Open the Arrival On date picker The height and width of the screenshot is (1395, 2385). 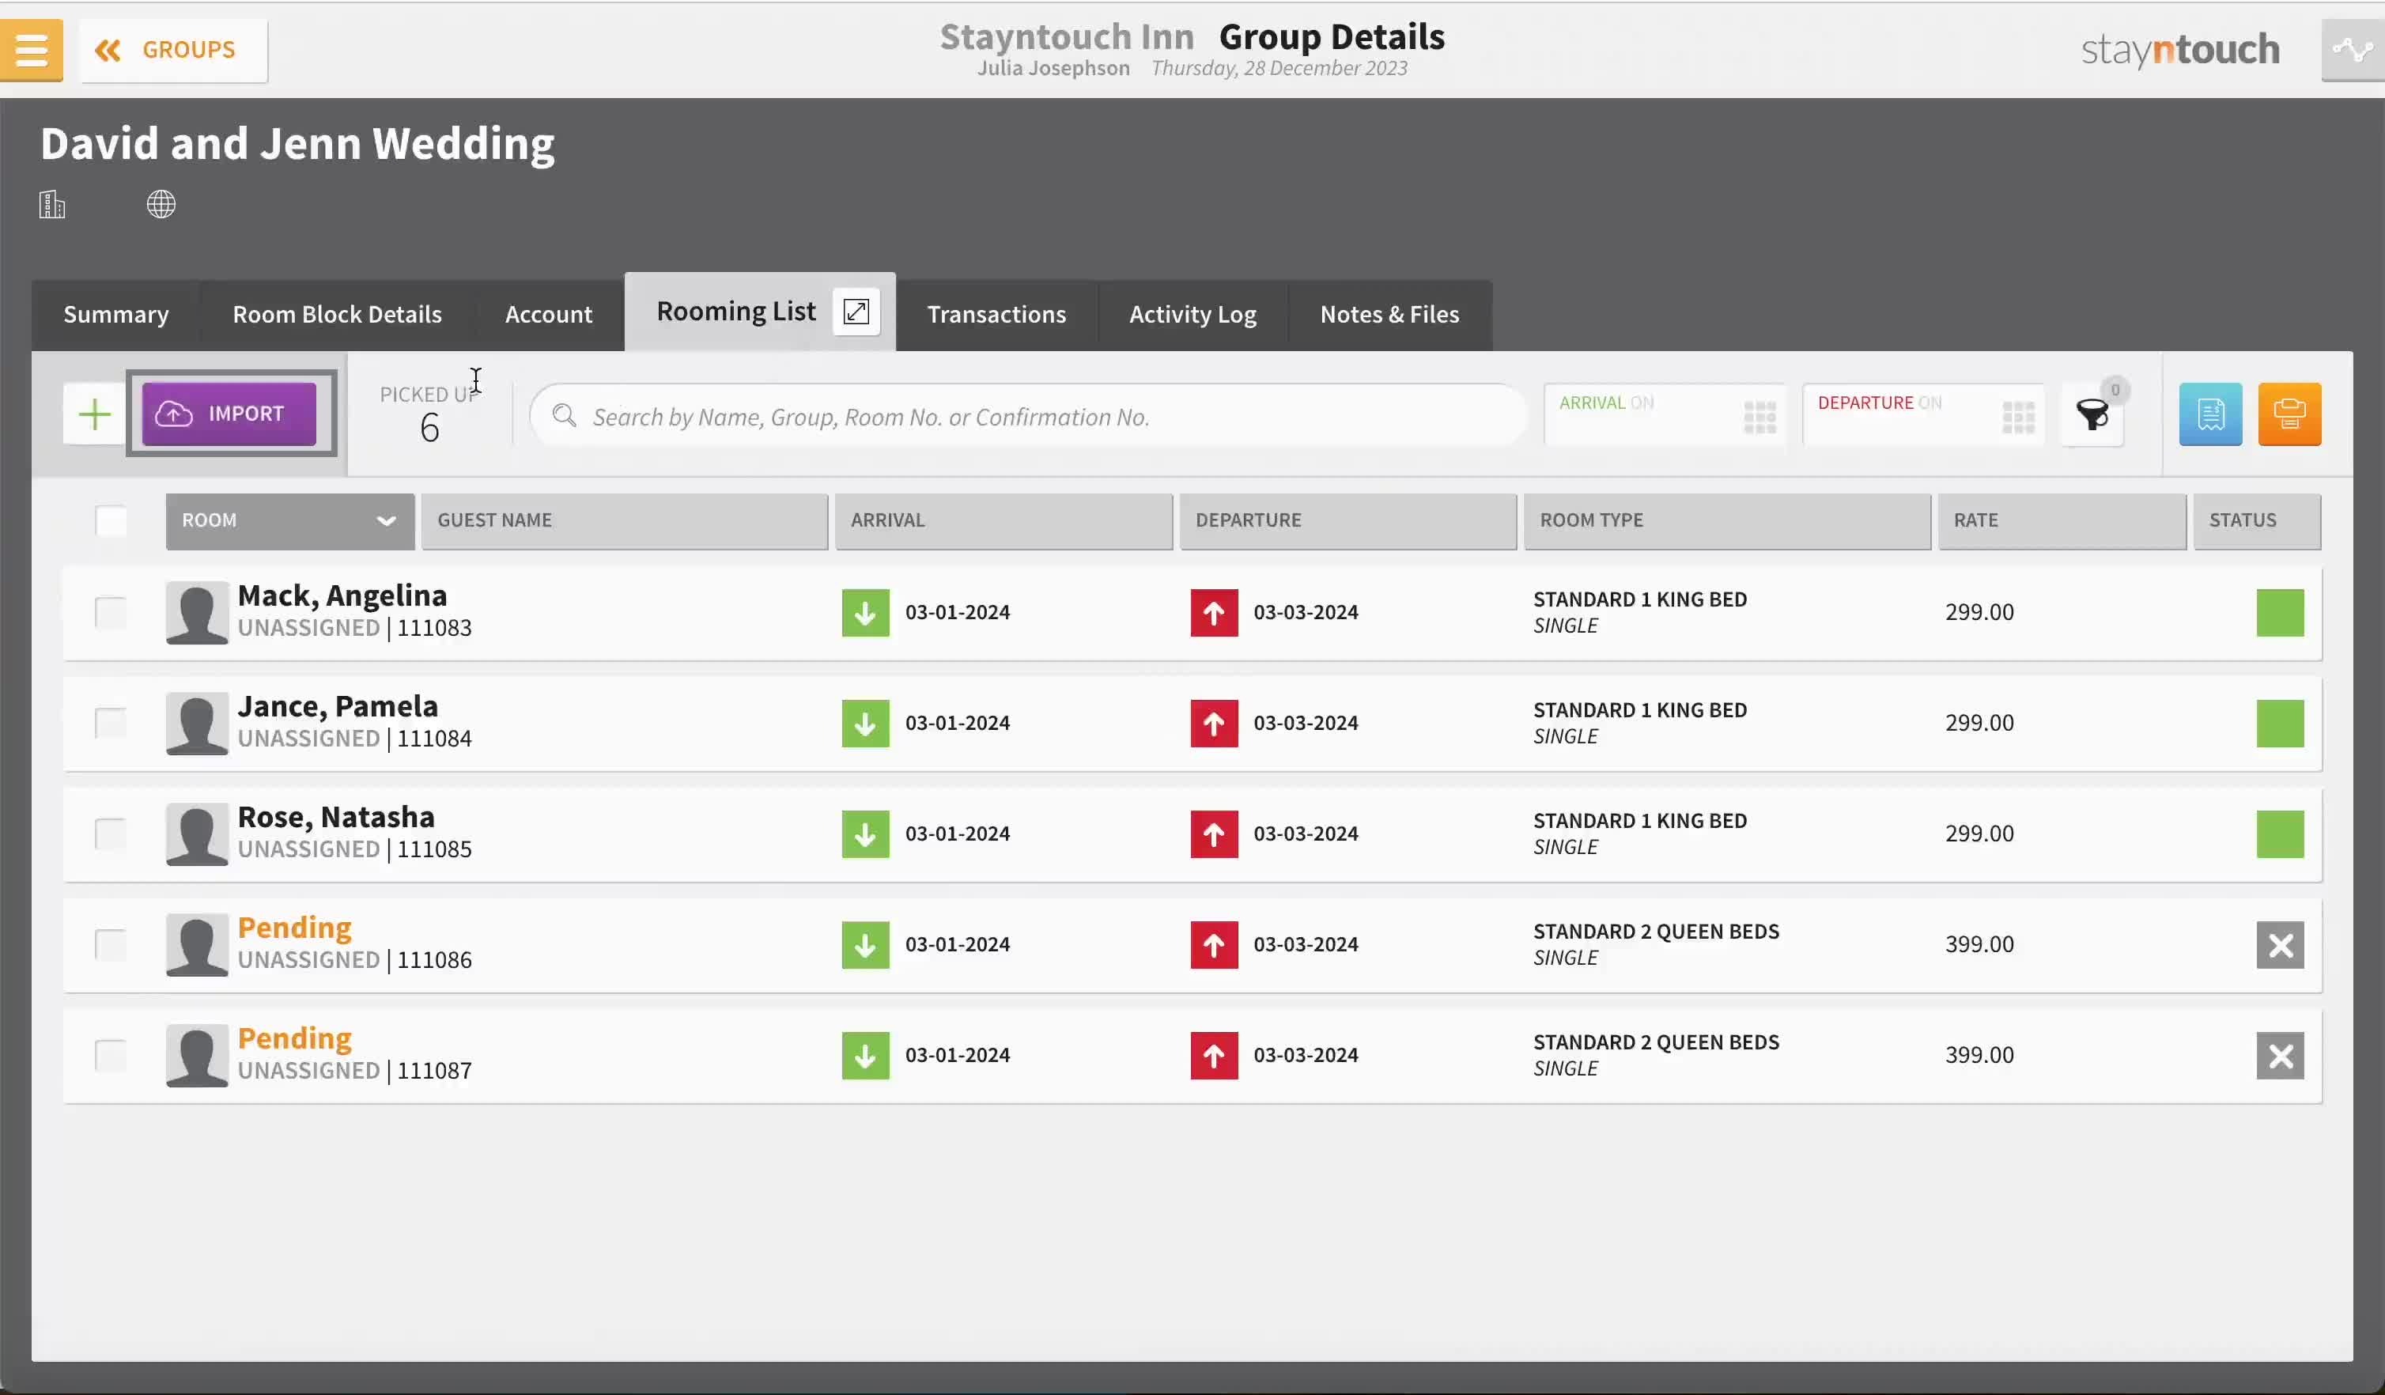pyautogui.click(x=1665, y=414)
